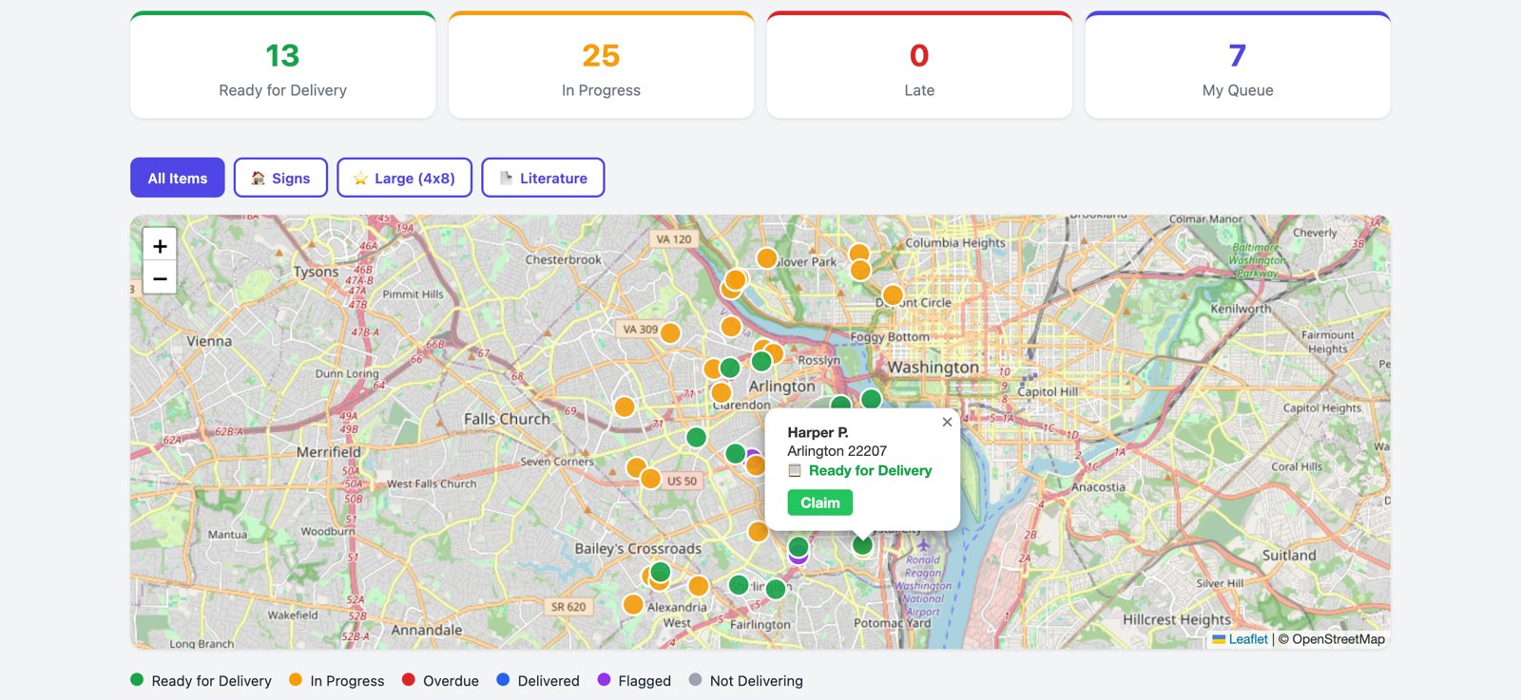1521x700 pixels.
Task: Select purple flagged marker below the Claim button
Action: tap(799, 559)
